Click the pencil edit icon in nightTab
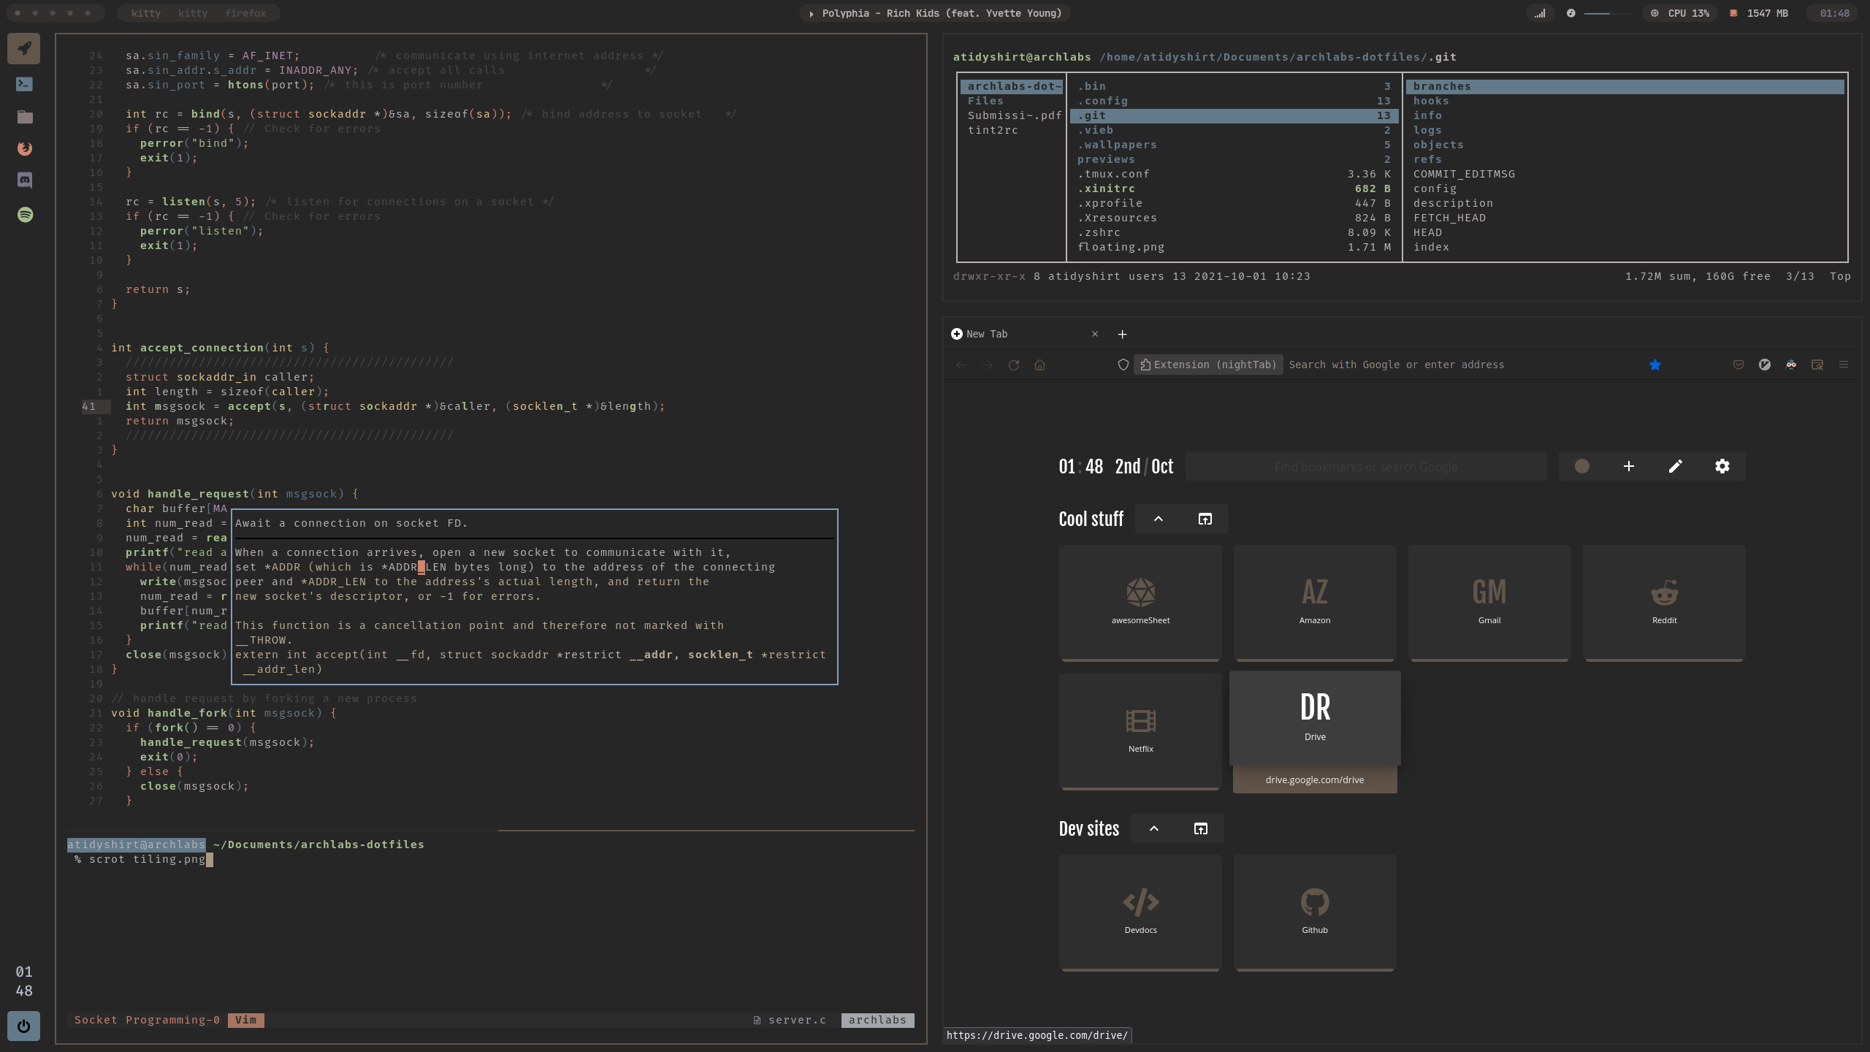 click(1675, 466)
